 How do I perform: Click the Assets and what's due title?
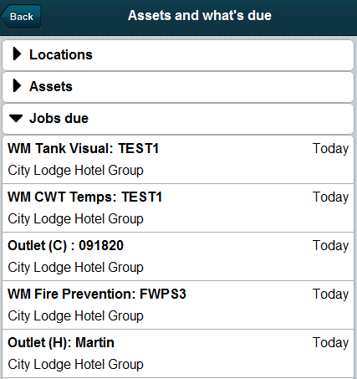coord(200,15)
